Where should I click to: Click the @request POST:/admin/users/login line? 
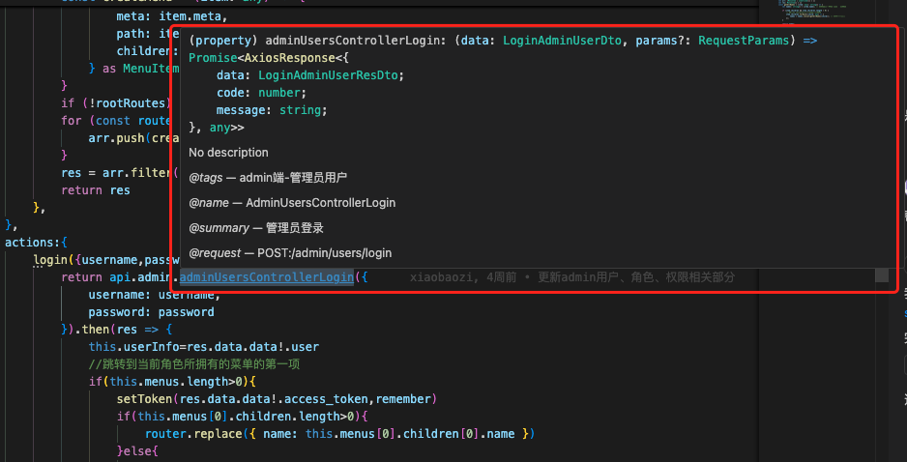point(290,253)
